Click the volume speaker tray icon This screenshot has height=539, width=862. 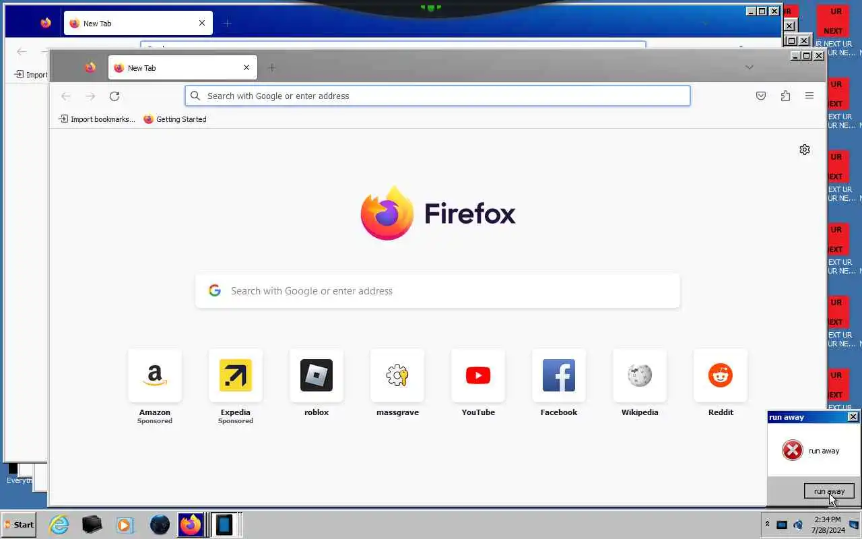pos(798,525)
